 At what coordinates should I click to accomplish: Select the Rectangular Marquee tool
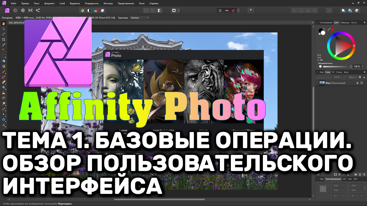click(x=4, y=56)
